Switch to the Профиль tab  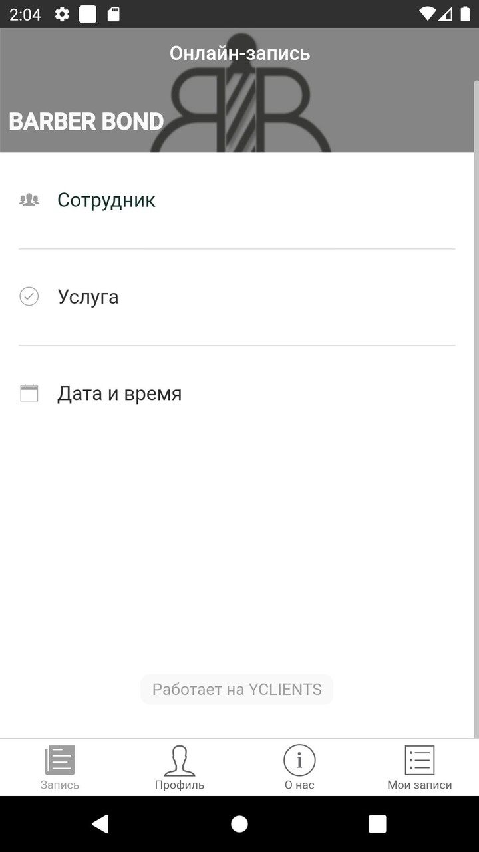[180, 767]
